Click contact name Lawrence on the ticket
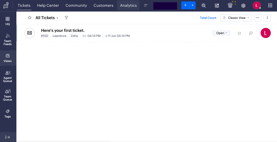The image size is (277, 142). [59, 36]
